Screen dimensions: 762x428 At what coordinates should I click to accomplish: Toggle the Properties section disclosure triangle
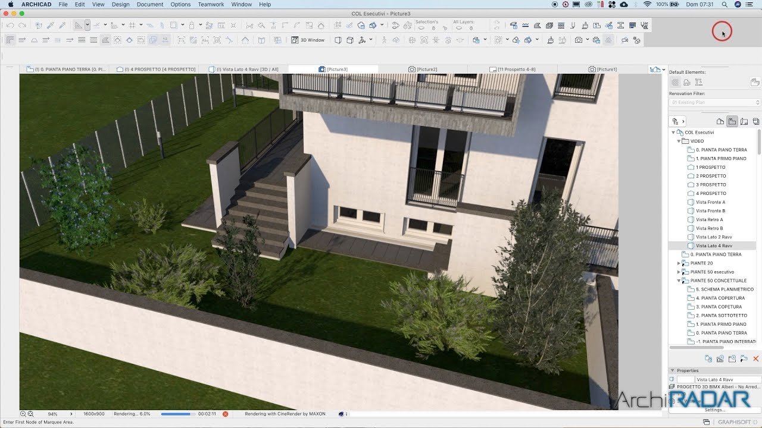pyautogui.click(x=673, y=370)
